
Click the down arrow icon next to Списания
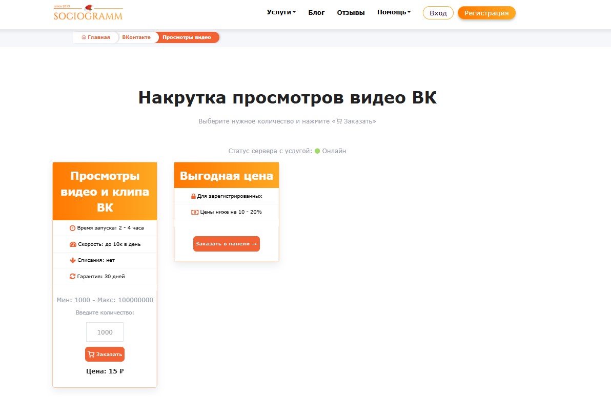pyautogui.click(x=72, y=260)
